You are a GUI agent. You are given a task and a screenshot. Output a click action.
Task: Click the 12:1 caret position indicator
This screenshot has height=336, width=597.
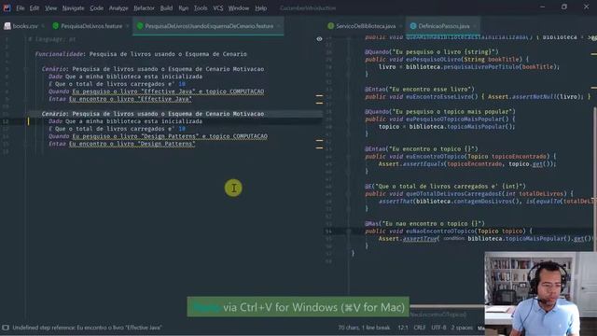403,328
